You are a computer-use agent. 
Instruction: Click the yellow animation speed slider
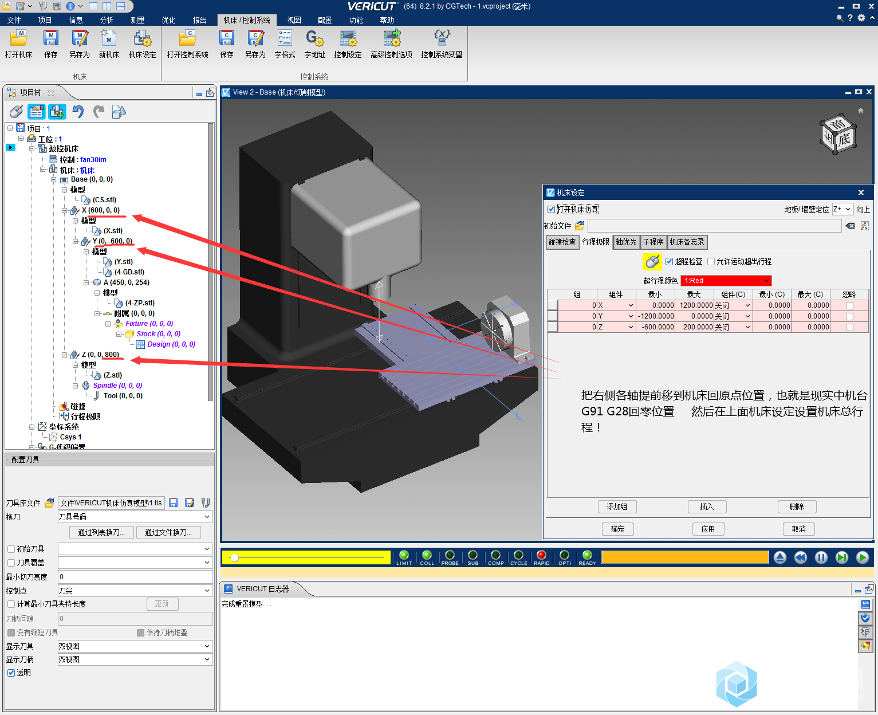(x=306, y=557)
